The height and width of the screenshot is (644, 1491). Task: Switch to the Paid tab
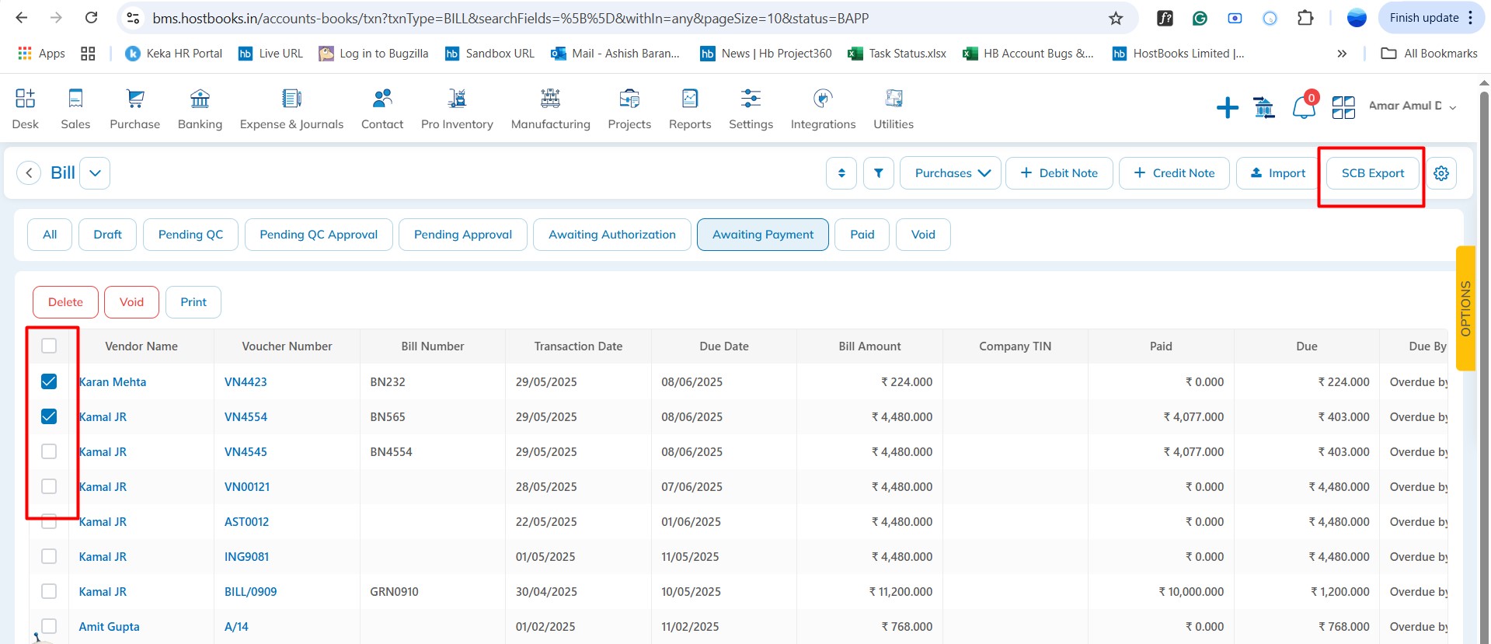(862, 235)
